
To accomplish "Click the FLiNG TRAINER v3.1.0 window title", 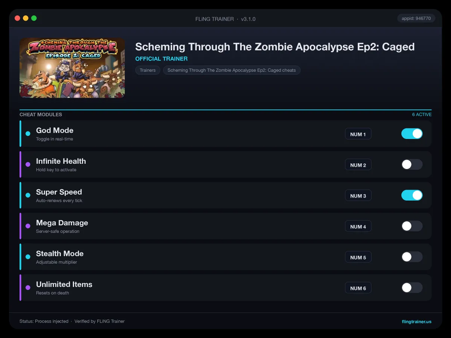I will click(225, 19).
